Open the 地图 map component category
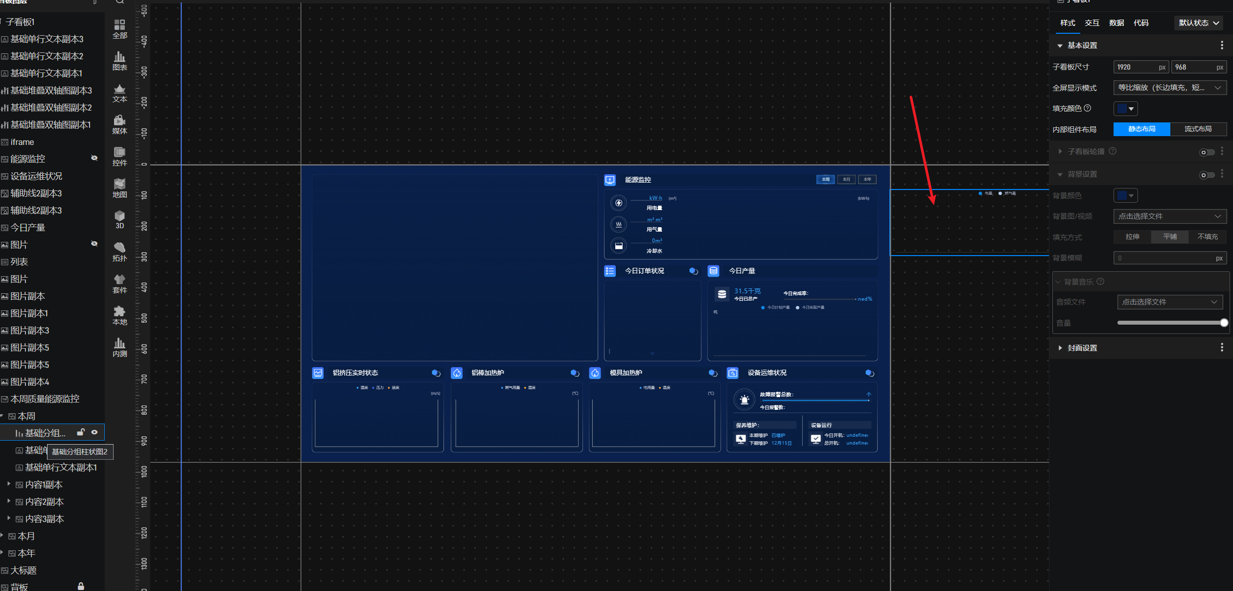 [x=119, y=188]
